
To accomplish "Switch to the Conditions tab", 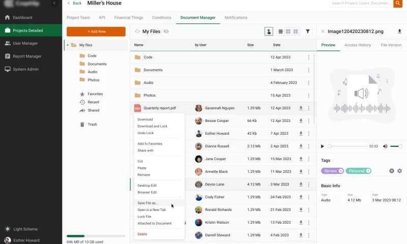I will (162, 18).
